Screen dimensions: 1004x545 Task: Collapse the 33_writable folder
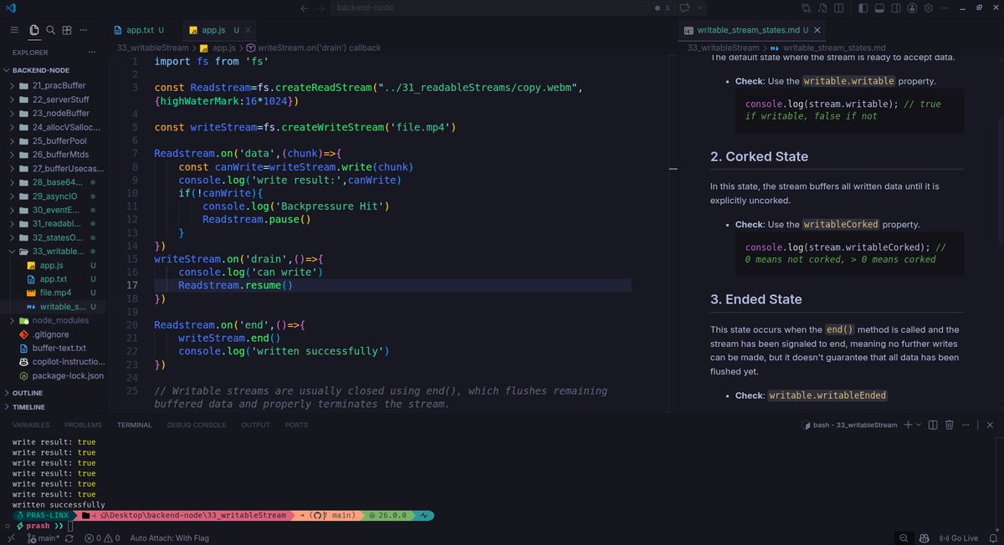point(52,251)
